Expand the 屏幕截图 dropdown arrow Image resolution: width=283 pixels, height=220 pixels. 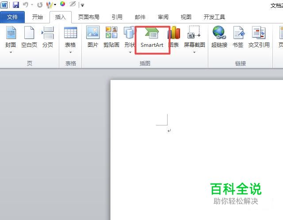point(195,52)
